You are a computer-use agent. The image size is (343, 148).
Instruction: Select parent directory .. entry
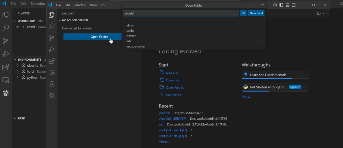tap(194, 20)
